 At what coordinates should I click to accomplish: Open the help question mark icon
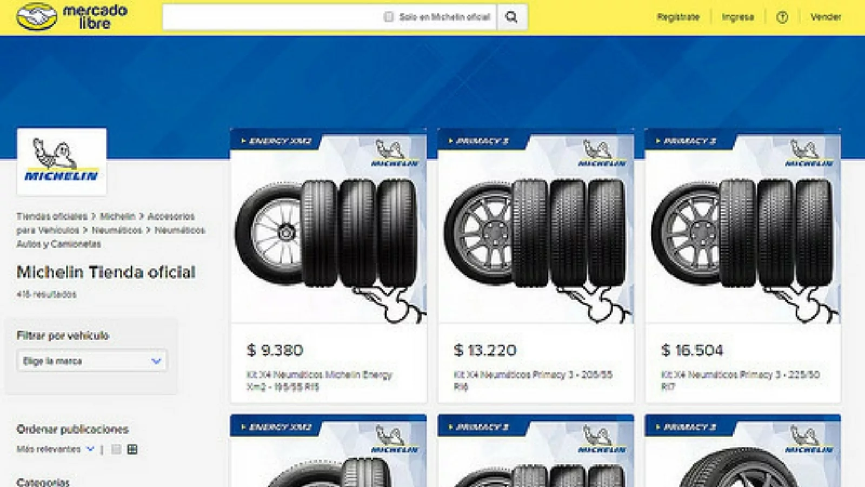tap(782, 17)
